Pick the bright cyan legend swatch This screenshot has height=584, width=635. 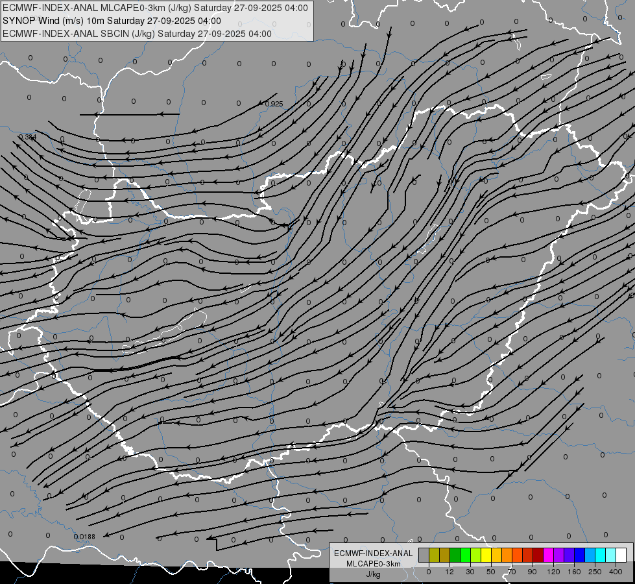click(601, 555)
